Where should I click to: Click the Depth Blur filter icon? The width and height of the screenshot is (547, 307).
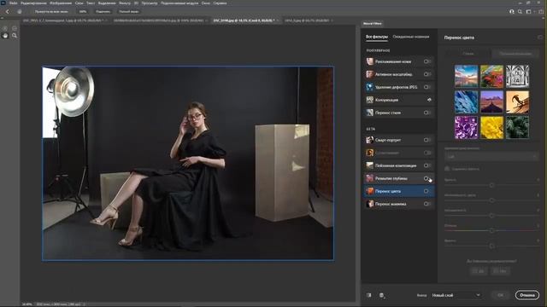click(370, 178)
